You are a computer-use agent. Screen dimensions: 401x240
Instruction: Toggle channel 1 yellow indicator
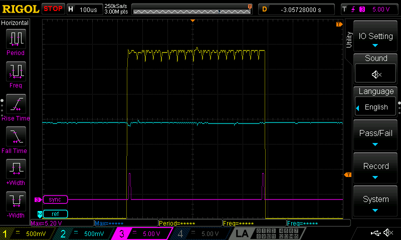(6, 233)
